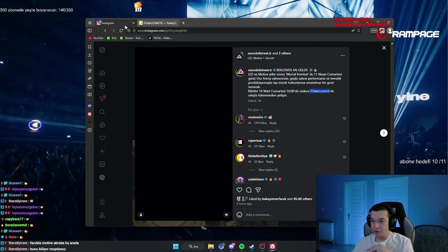
Task: Like the post with heart icon
Action: pos(239,190)
